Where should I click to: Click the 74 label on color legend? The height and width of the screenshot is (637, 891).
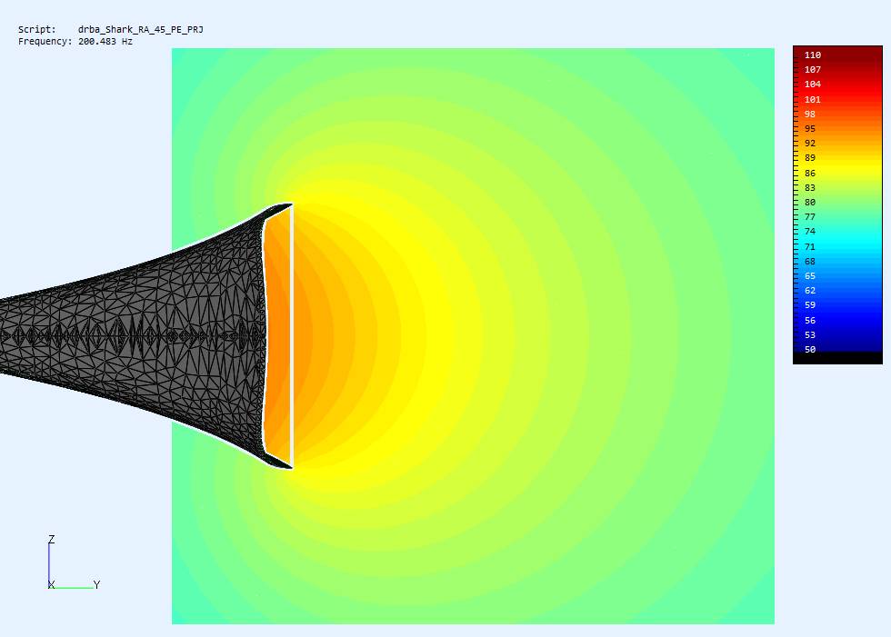pyautogui.click(x=810, y=231)
